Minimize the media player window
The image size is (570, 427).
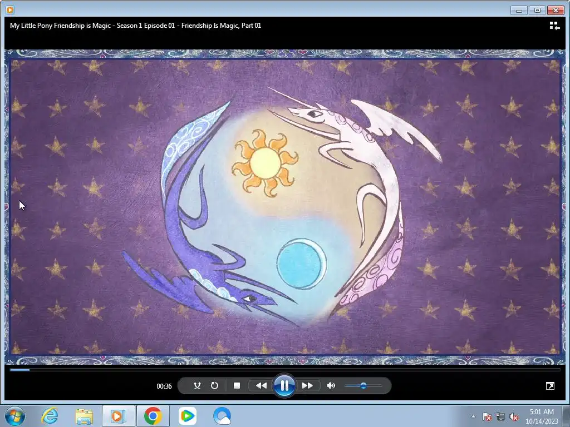(x=519, y=10)
